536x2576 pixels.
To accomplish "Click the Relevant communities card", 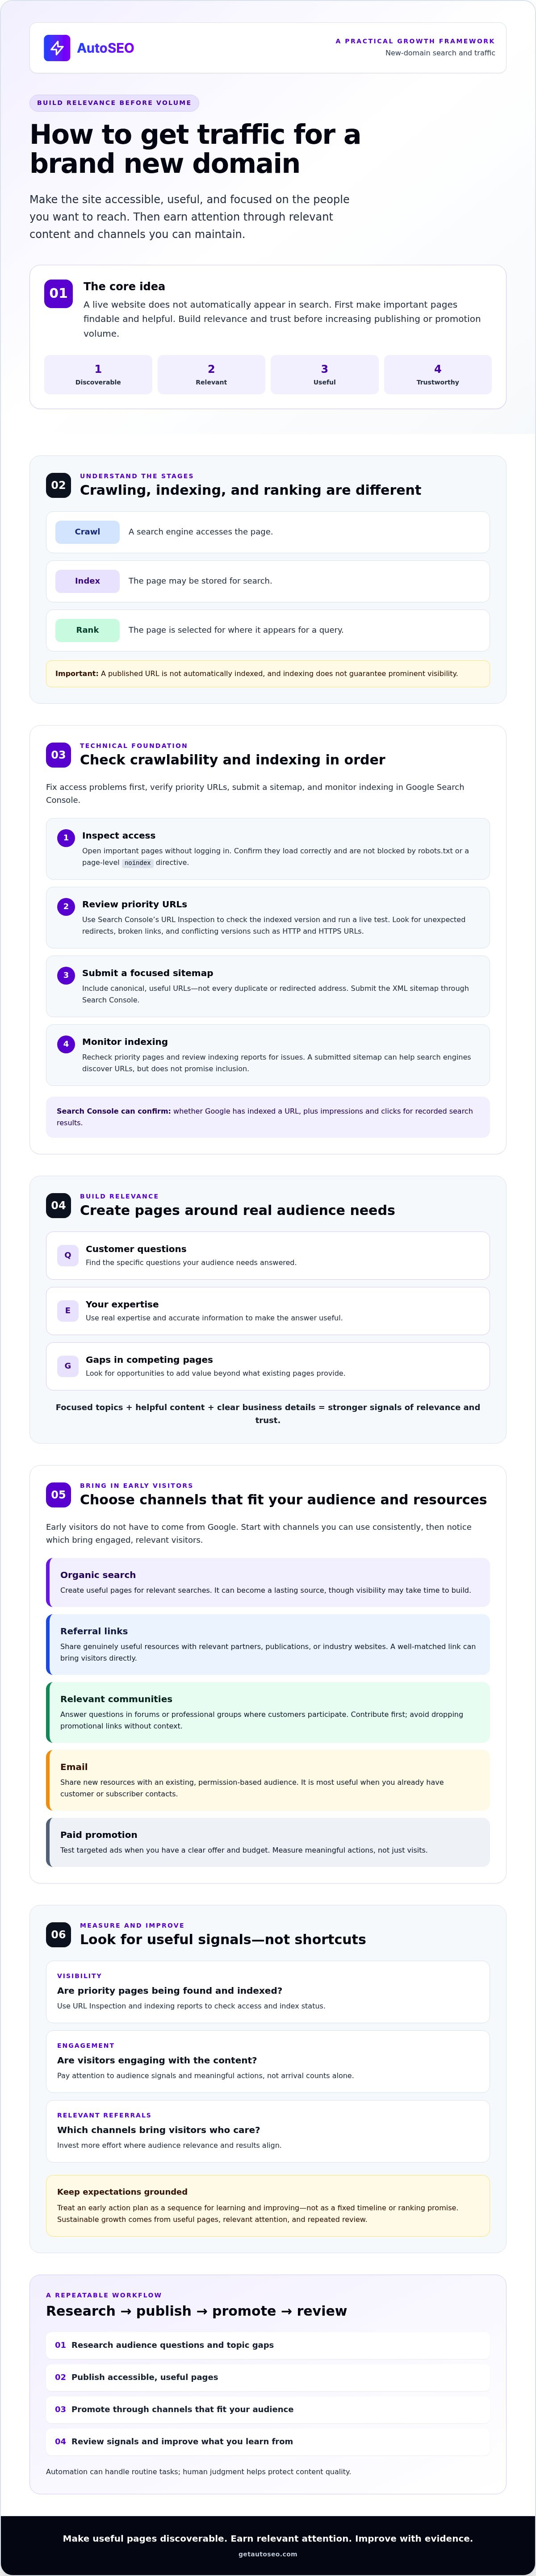I will pos(268,1712).
